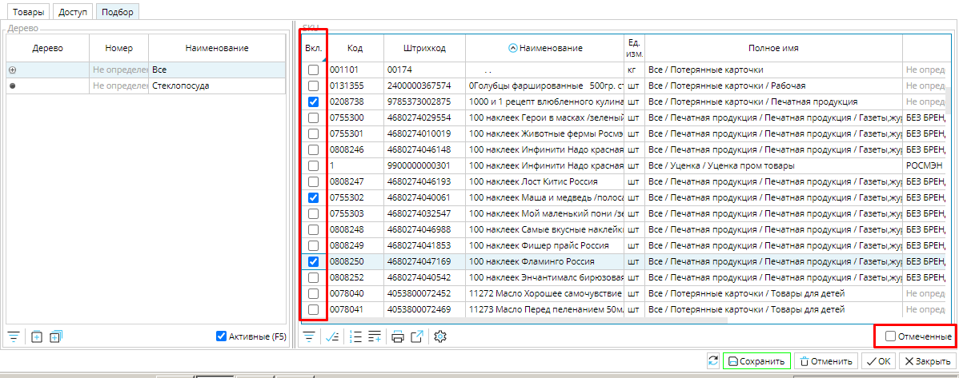Click the refresh icon next to Сохранить
Screen dimensions: 959x378
[x=712, y=361]
